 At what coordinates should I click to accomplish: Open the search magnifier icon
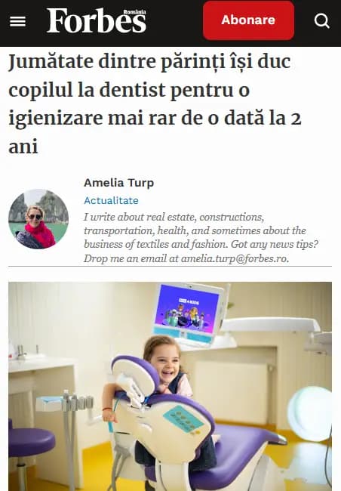321,20
